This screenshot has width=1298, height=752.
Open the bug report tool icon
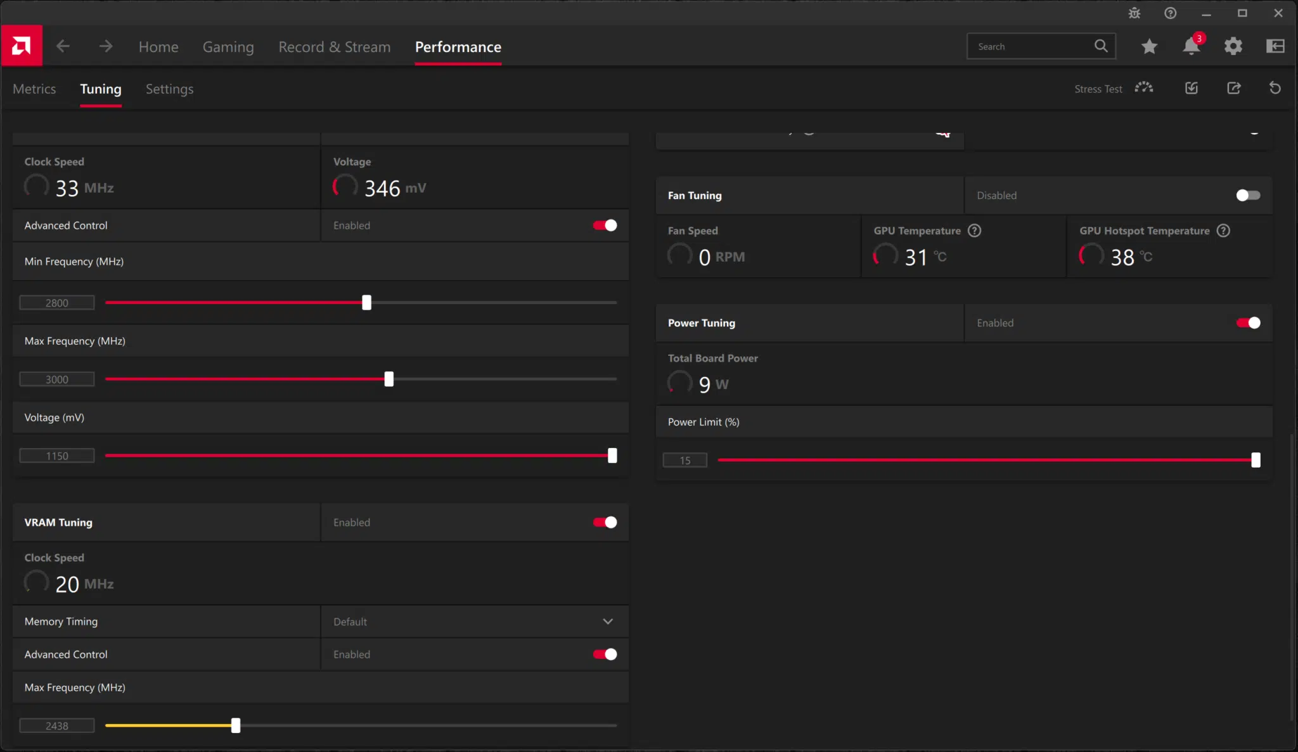pos(1134,13)
